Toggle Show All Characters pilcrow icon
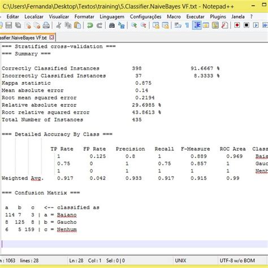This screenshot has width=268, height=268. click(x=187, y=25)
